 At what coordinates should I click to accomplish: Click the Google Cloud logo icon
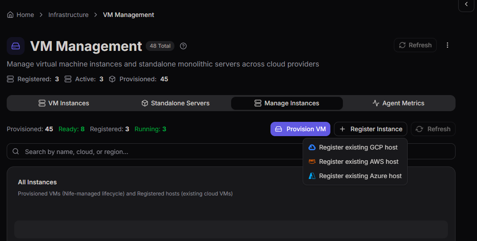(312, 147)
